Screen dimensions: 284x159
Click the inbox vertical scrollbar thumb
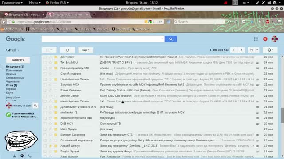tap(282, 115)
